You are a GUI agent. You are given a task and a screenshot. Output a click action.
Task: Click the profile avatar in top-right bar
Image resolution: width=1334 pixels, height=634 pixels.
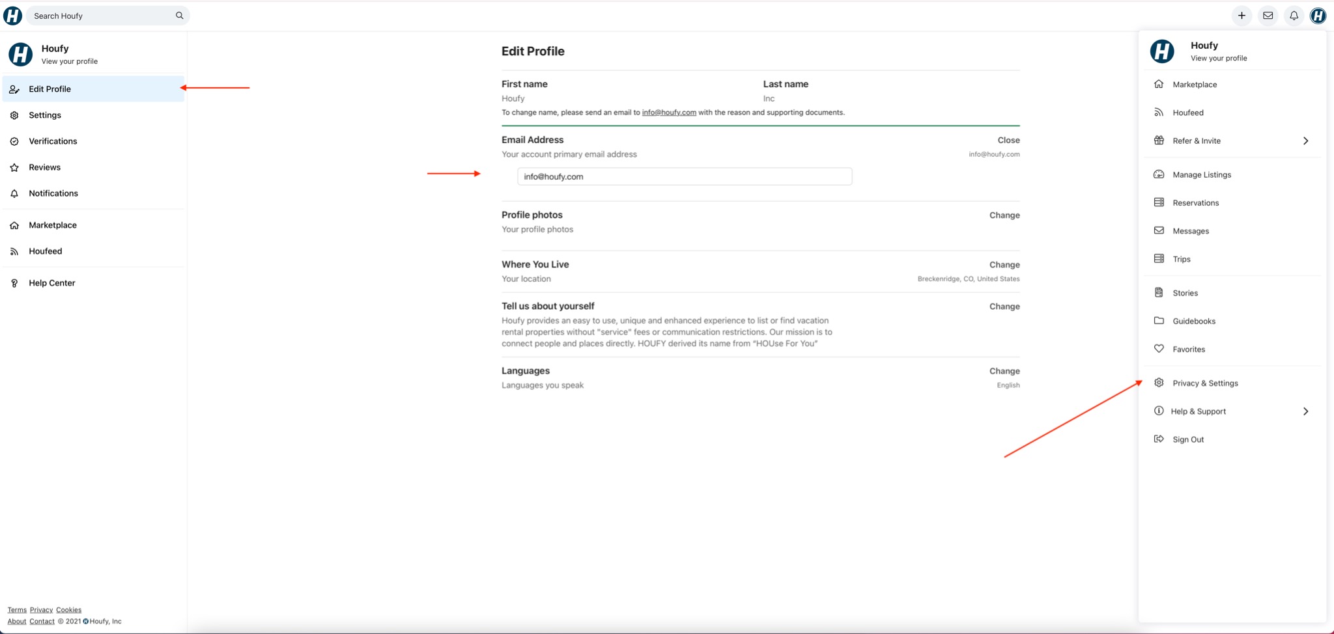pos(1318,16)
